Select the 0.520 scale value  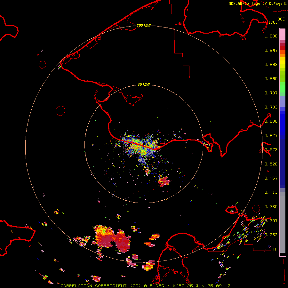tap(271, 164)
